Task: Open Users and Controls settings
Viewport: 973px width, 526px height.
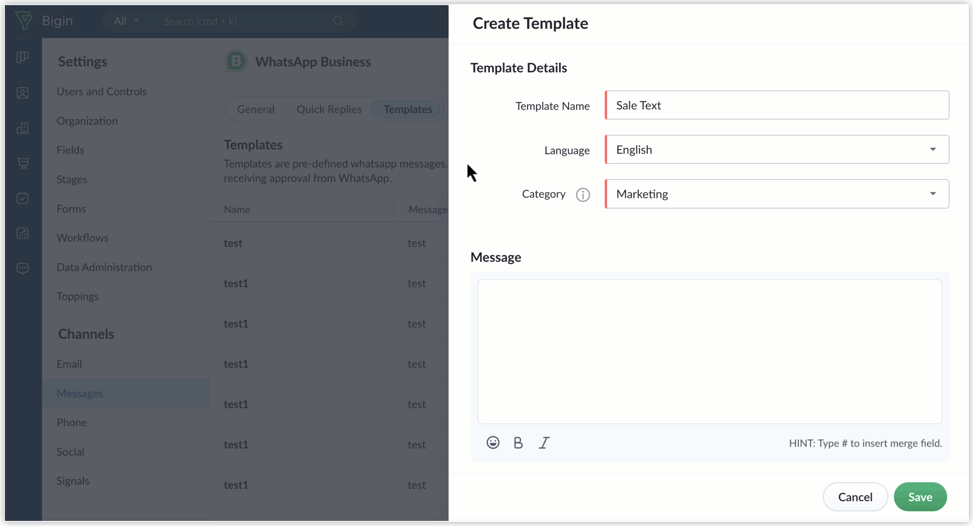Action: coord(101,92)
